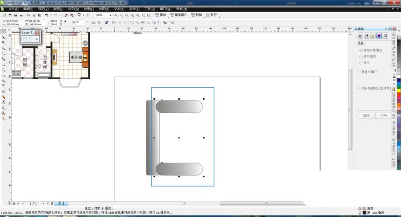Create a new document from the toolbar
401x217 pixels.
[x=4, y=15]
